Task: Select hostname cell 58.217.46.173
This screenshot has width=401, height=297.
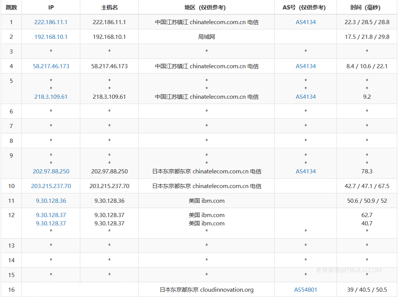Action: point(109,66)
